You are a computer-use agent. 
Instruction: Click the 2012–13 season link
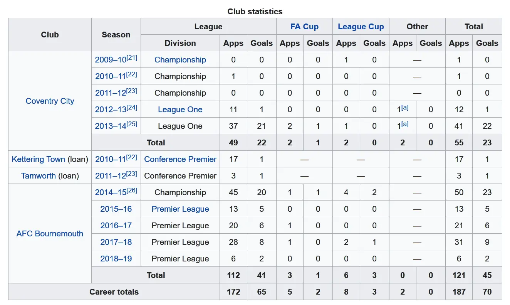click(111, 110)
